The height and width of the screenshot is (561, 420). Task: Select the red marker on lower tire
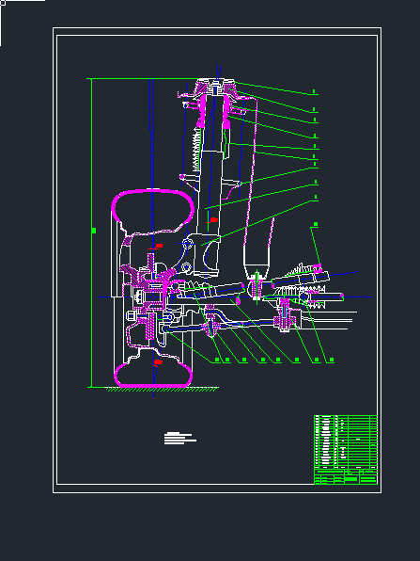158,362
